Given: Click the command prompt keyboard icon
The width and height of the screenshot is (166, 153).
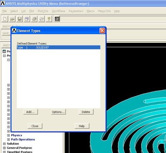Looking at the screenshot, I should 57,19.
